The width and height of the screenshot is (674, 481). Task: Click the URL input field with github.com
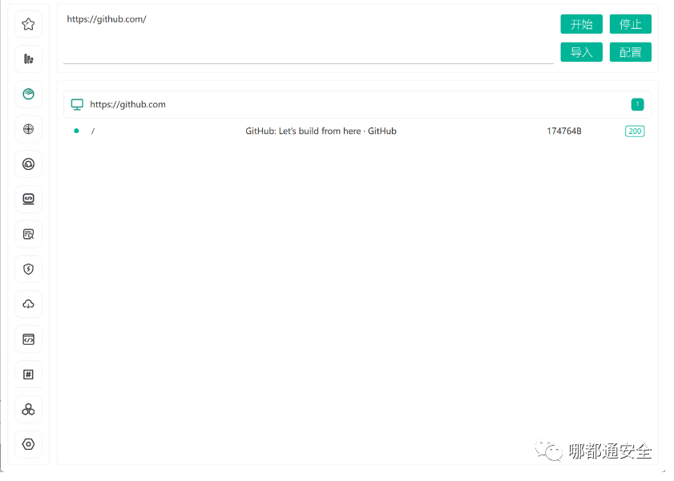pyautogui.click(x=308, y=36)
